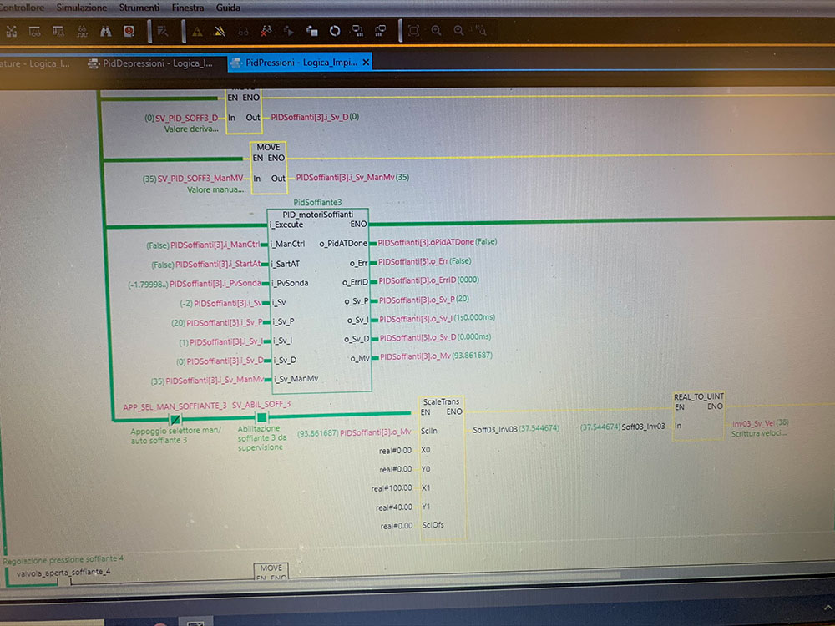Switch to the PidDepressioni tab

click(x=157, y=63)
